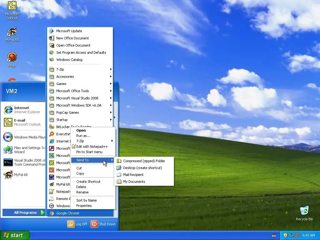Send to Compressed (zipped) Folder

point(144,161)
